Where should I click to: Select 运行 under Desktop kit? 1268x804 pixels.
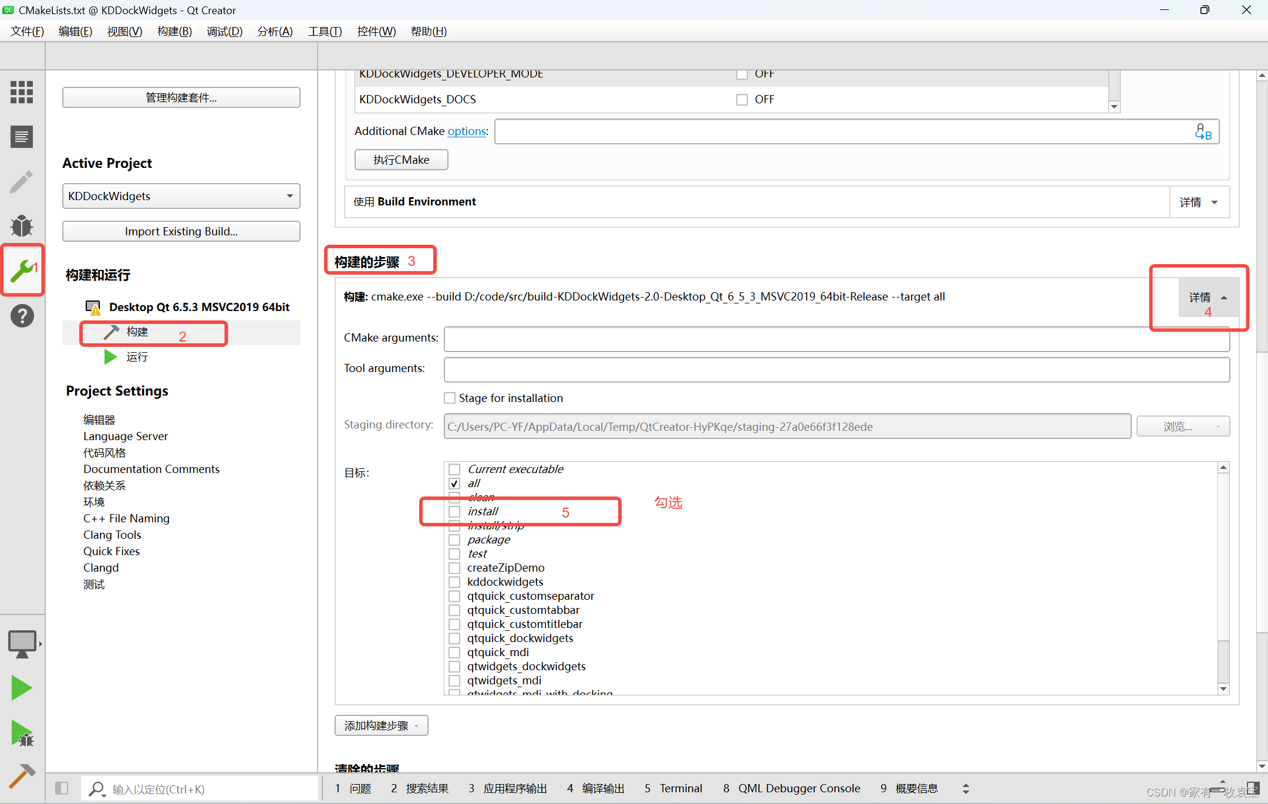pos(137,357)
